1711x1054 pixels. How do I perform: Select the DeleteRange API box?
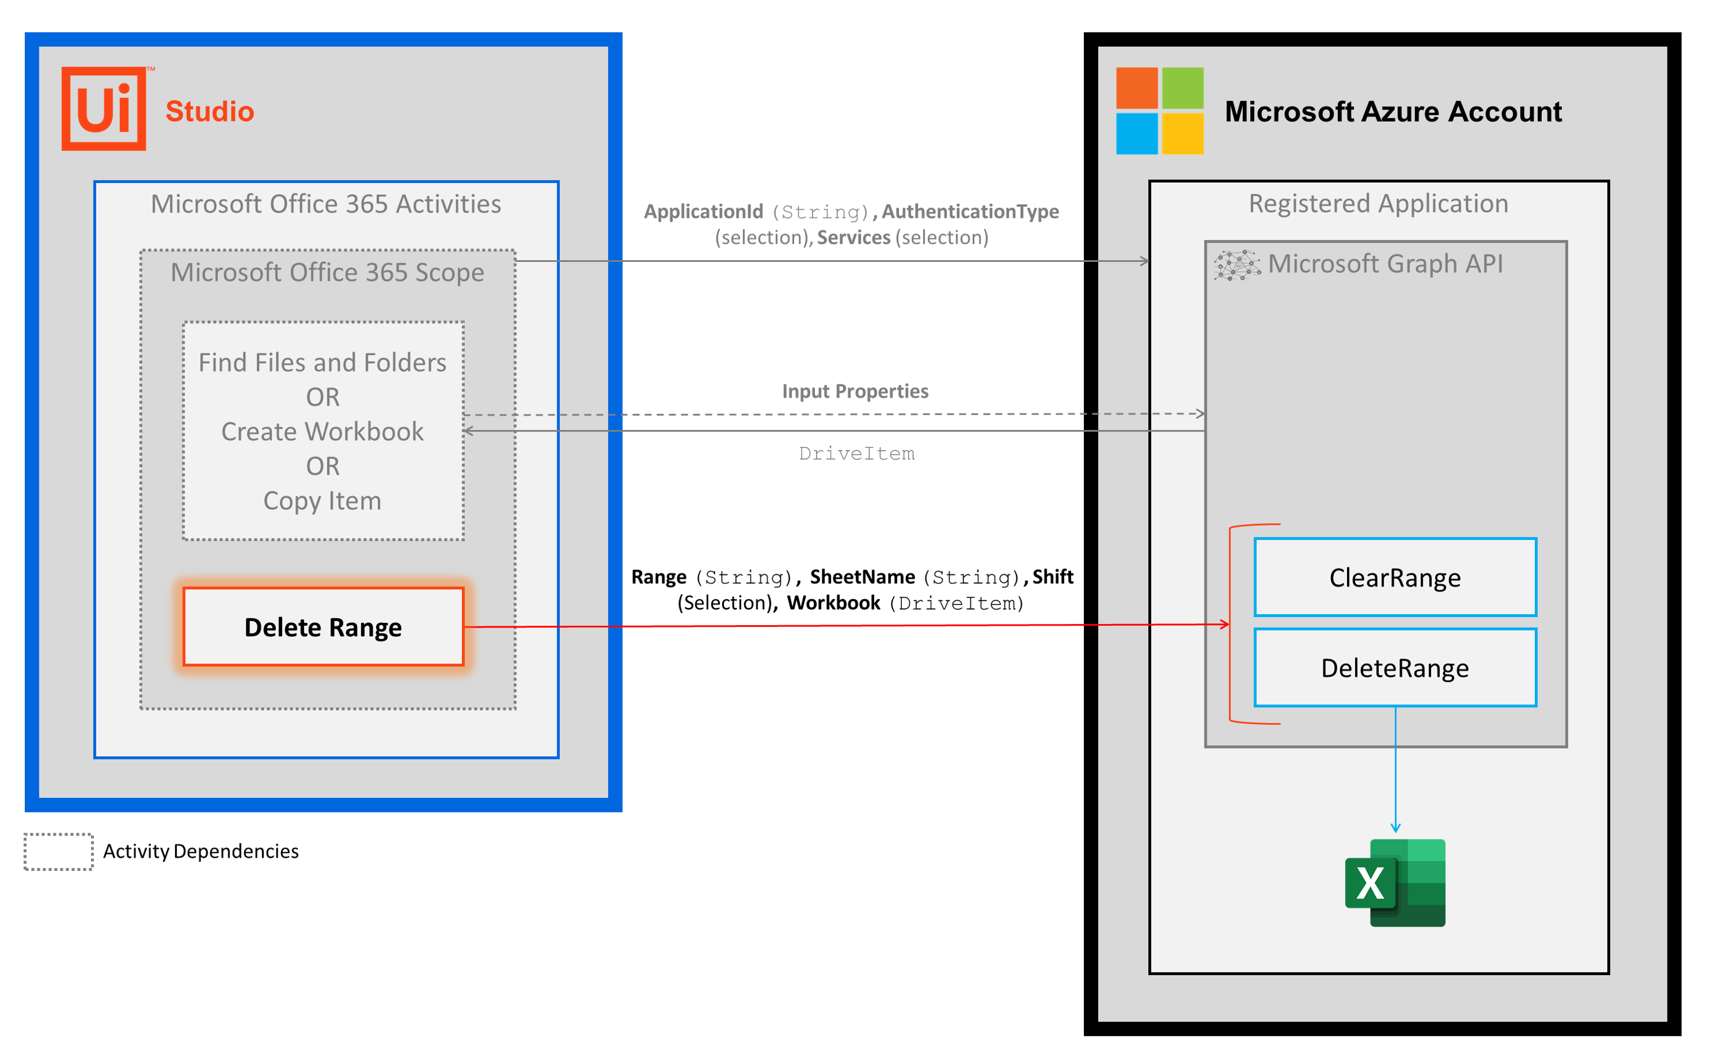coord(1396,668)
